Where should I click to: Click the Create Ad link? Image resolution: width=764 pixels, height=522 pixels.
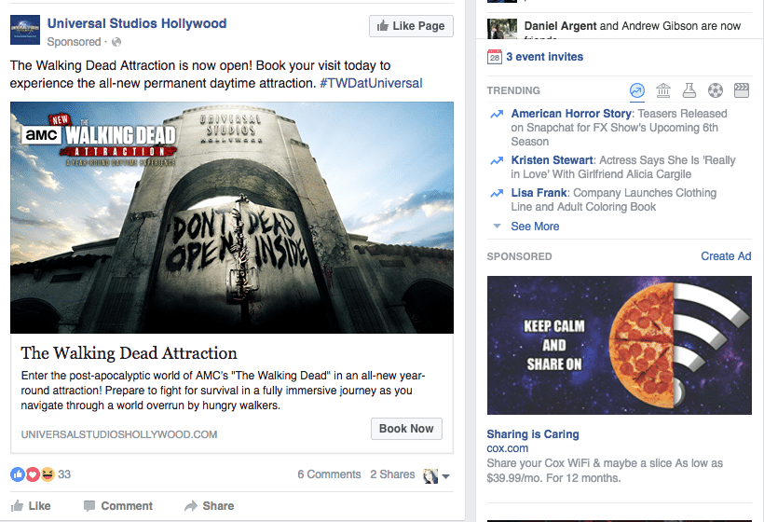726,256
